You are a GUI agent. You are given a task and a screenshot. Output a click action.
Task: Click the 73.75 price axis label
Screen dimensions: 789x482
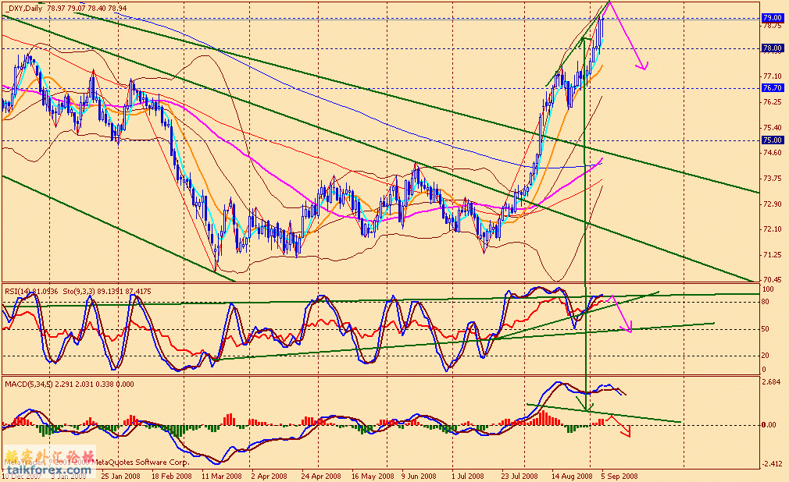point(773,179)
